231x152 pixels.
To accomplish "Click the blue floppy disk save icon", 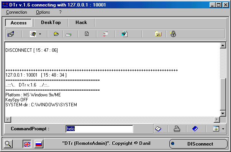I will click(x=195, y=129).
